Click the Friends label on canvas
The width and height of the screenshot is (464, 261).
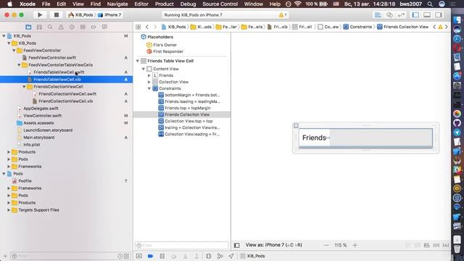[x=314, y=138]
